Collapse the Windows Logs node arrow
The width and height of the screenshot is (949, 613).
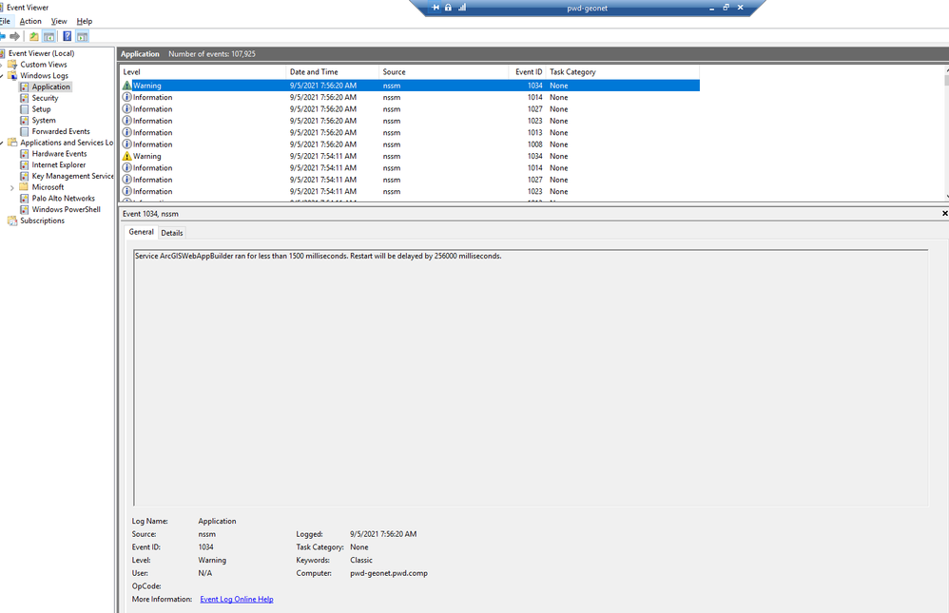coord(2,76)
